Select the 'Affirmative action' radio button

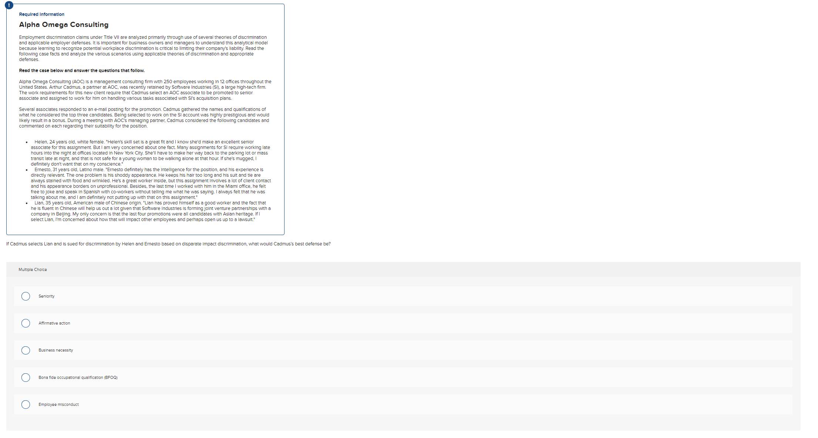(x=26, y=323)
